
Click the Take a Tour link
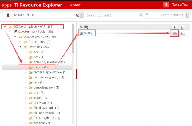pyautogui.click(x=180, y=5)
